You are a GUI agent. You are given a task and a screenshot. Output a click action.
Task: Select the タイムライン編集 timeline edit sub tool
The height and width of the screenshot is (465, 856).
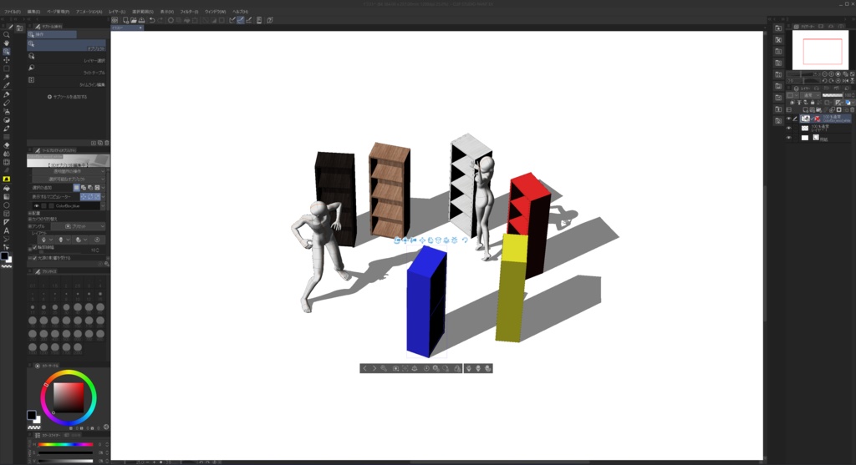pyautogui.click(x=67, y=82)
